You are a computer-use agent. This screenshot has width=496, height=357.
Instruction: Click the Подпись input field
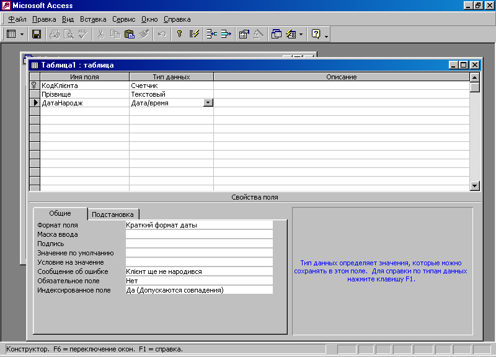(x=199, y=244)
